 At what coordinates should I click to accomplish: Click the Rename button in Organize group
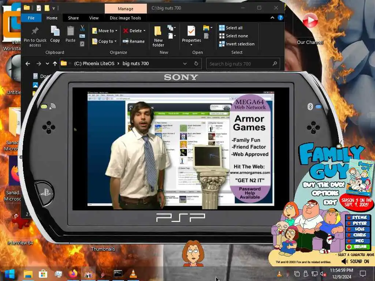134,41
